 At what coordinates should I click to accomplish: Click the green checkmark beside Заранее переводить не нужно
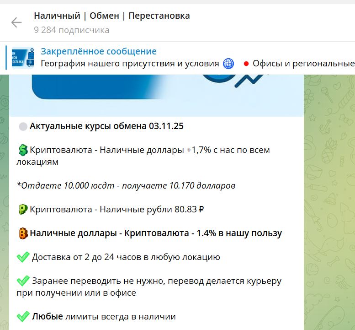[x=23, y=281]
